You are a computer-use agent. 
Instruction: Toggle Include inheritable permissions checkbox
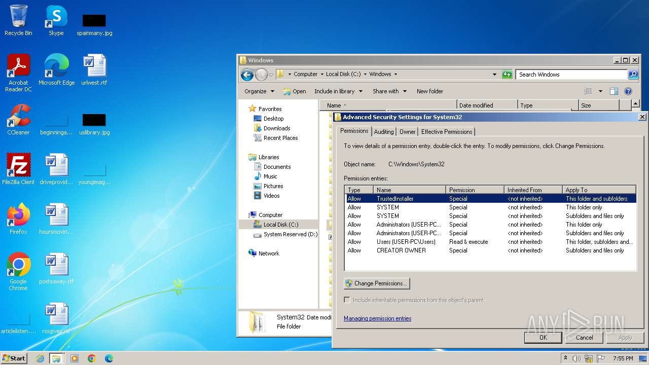click(347, 300)
